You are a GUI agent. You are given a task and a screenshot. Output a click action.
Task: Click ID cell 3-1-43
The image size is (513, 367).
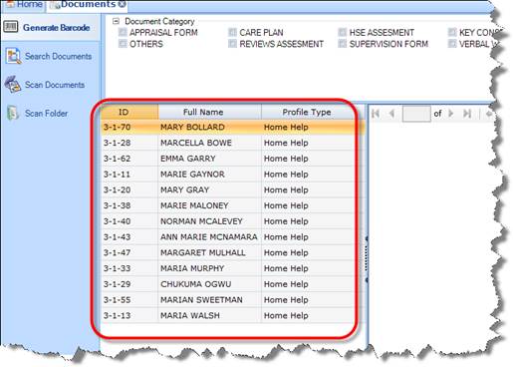click(129, 237)
